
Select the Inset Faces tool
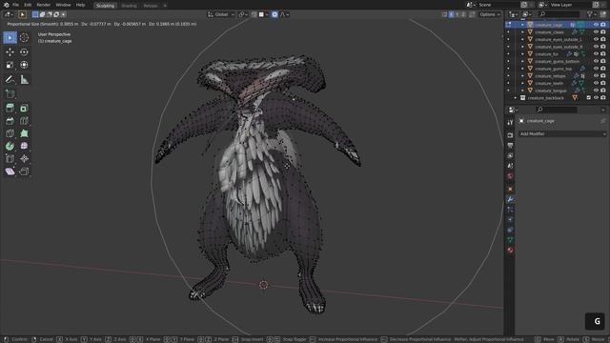(x=24, y=109)
